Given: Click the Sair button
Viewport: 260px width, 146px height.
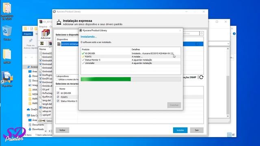Looking at the screenshot, I should [x=197, y=130].
